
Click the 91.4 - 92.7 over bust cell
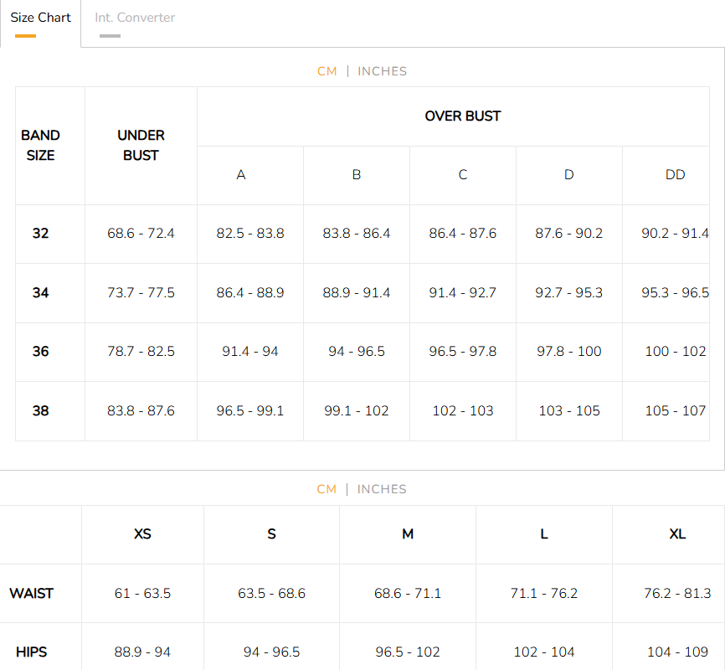coord(462,292)
